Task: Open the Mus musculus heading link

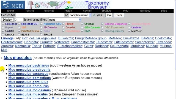Action: 18,58
